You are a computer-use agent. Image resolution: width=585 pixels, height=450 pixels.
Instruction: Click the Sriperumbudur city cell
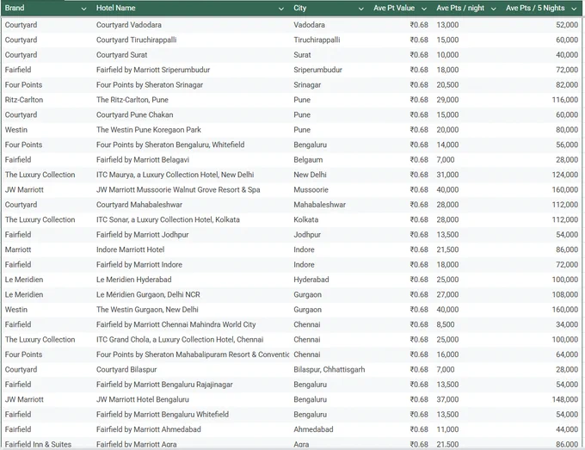click(x=317, y=70)
